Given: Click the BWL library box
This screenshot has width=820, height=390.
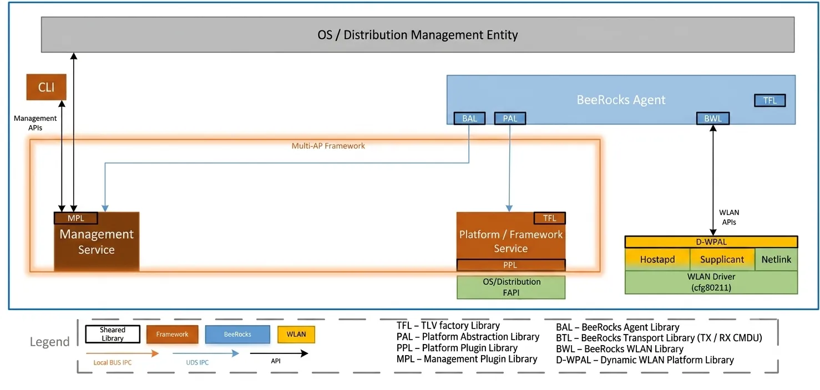Looking at the screenshot, I should coord(713,118).
